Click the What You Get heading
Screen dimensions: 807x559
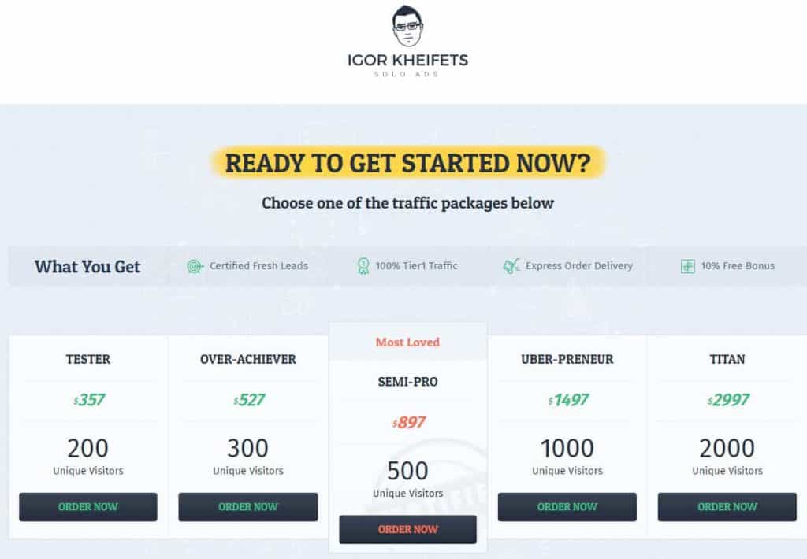pyautogui.click(x=87, y=266)
